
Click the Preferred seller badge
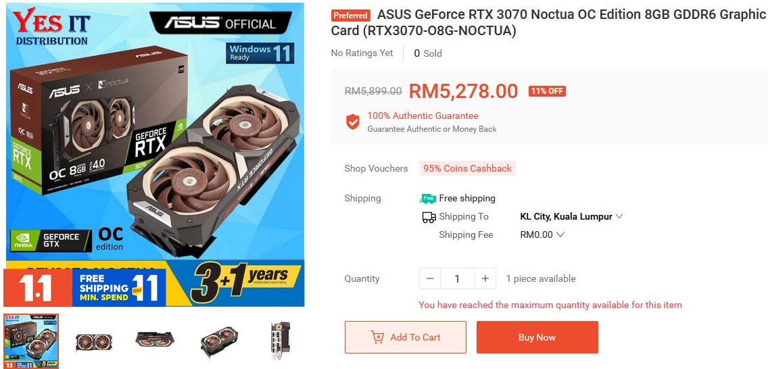click(351, 15)
